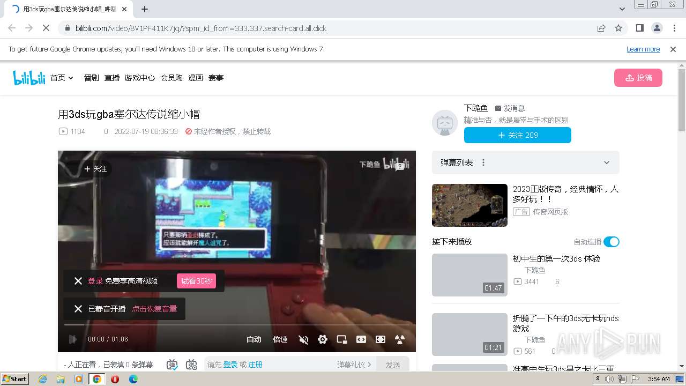
Task: Click the 投稿 upload button
Action: click(x=638, y=78)
